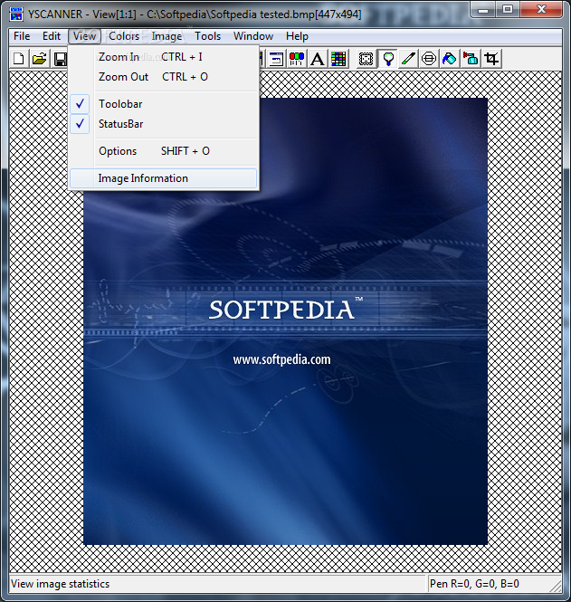The width and height of the screenshot is (571, 602).
Task: Select the spray can tool icon
Action: (471, 59)
